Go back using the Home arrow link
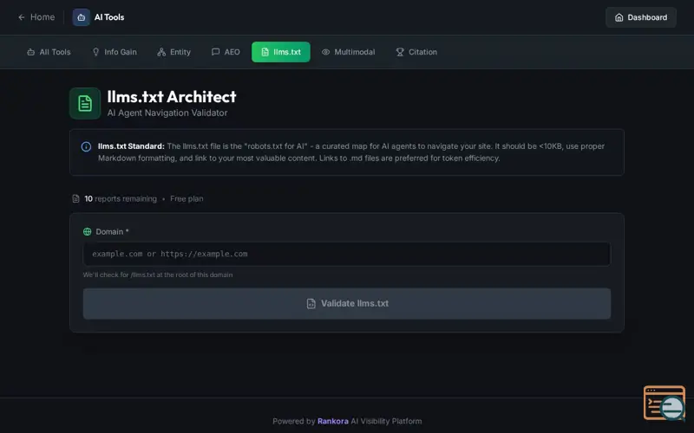The width and height of the screenshot is (694, 433). (x=36, y=17)
